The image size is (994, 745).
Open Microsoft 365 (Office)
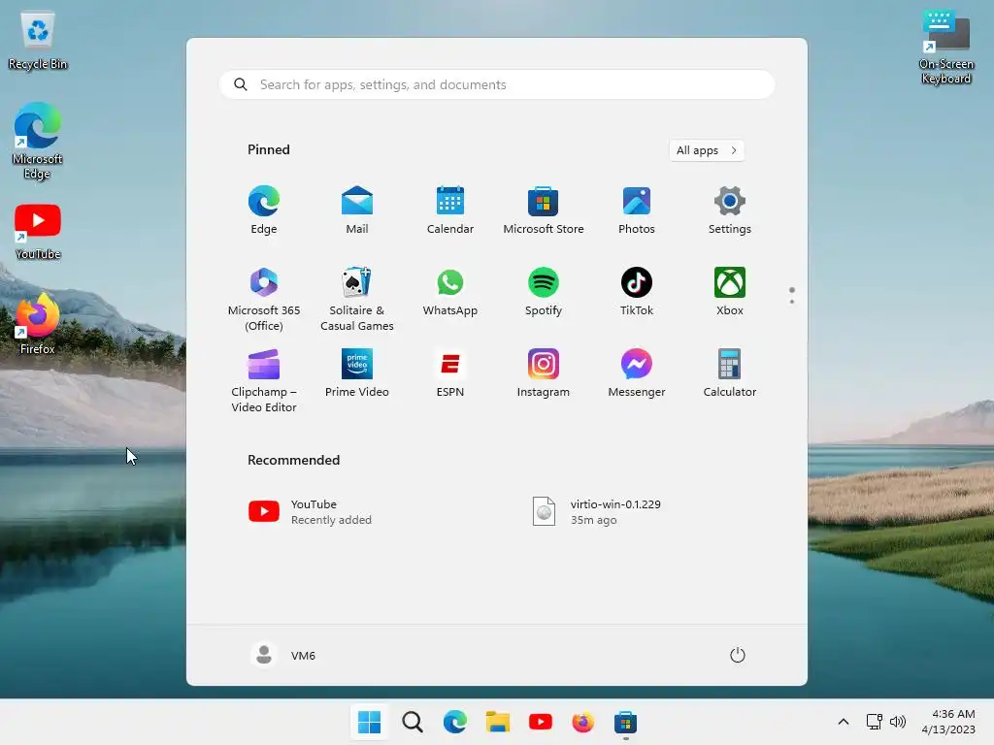click(264, 299)
